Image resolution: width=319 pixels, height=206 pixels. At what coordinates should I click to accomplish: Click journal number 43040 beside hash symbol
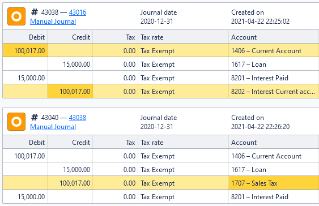[50, 118]
